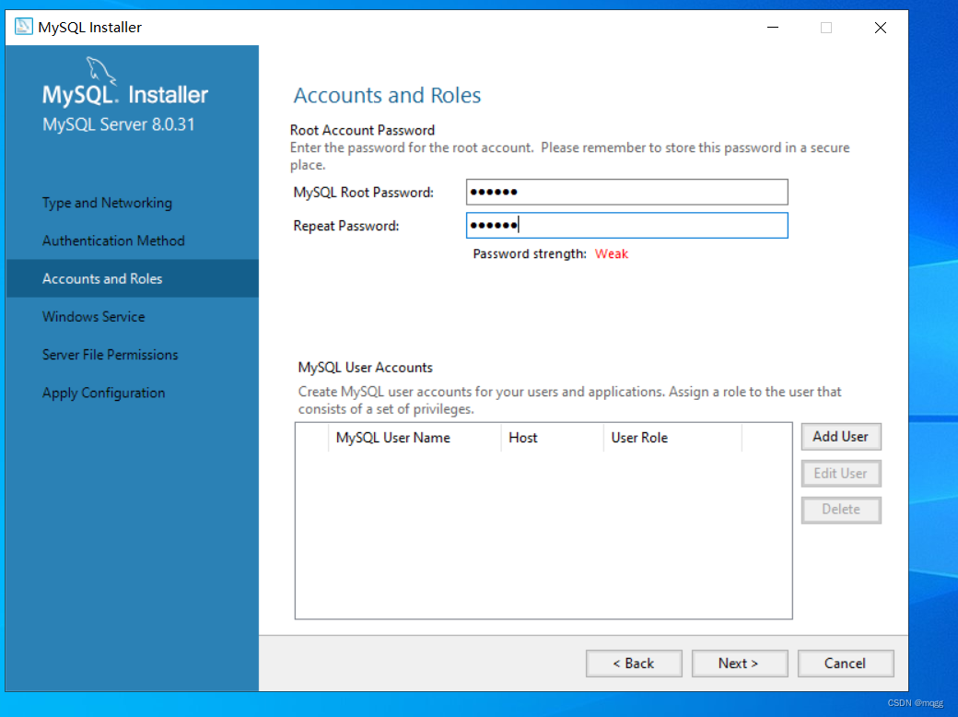The image size is (958, 717).
Task: Click the Host column header
Action: [x=552, y=438]
